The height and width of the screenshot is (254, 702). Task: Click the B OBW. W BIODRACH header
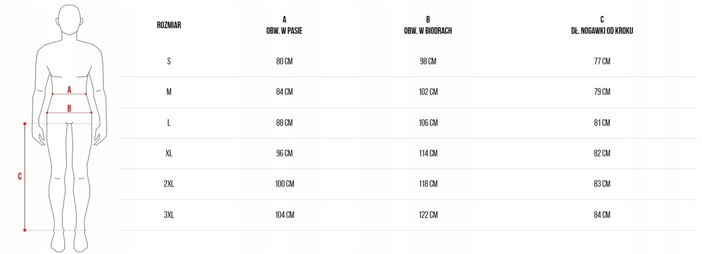pyautogui.click(x=428, y=25)
